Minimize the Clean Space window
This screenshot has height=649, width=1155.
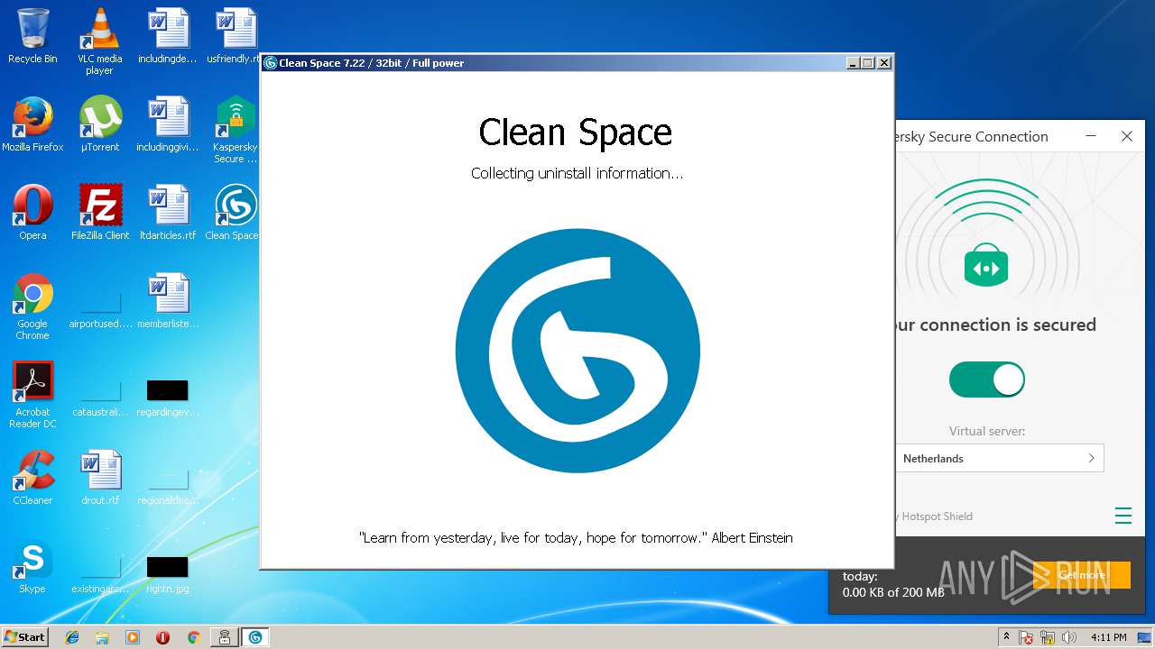click(853, 63)
